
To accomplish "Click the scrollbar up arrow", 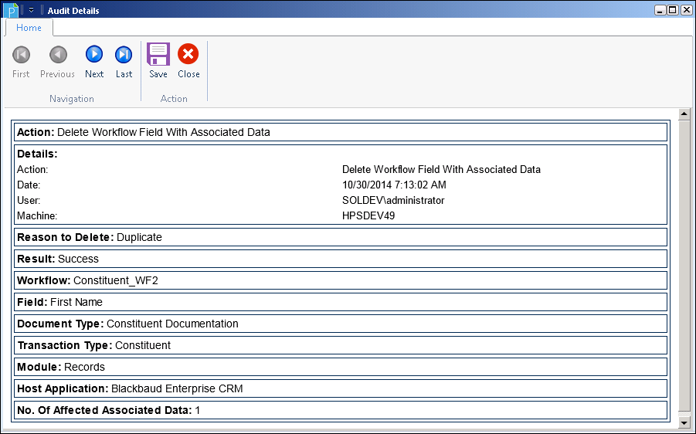I will [684, 114].
